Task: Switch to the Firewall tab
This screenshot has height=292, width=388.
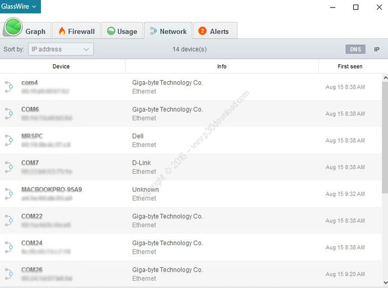Action: (76, 32)
